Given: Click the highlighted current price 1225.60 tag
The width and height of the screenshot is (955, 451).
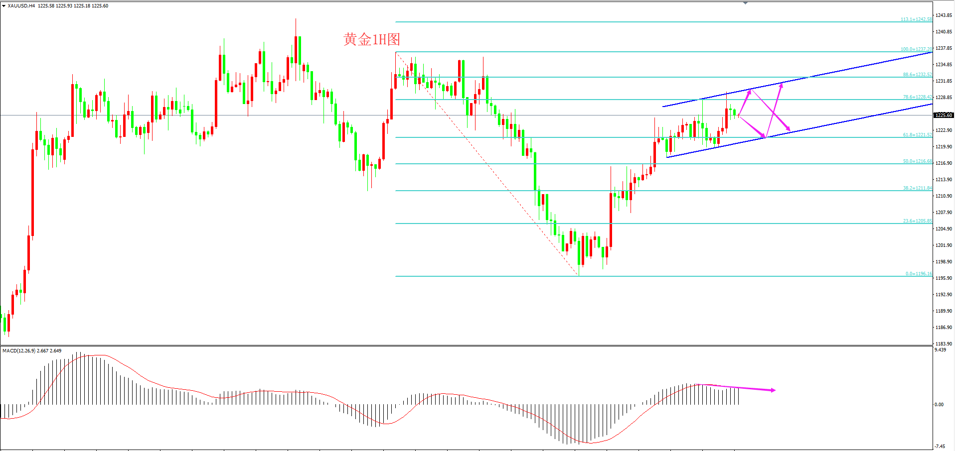Looking at the screenshot, I should point(944,115).
